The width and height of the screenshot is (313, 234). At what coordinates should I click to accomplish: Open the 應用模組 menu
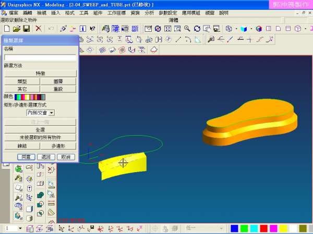tap(191, 13)
